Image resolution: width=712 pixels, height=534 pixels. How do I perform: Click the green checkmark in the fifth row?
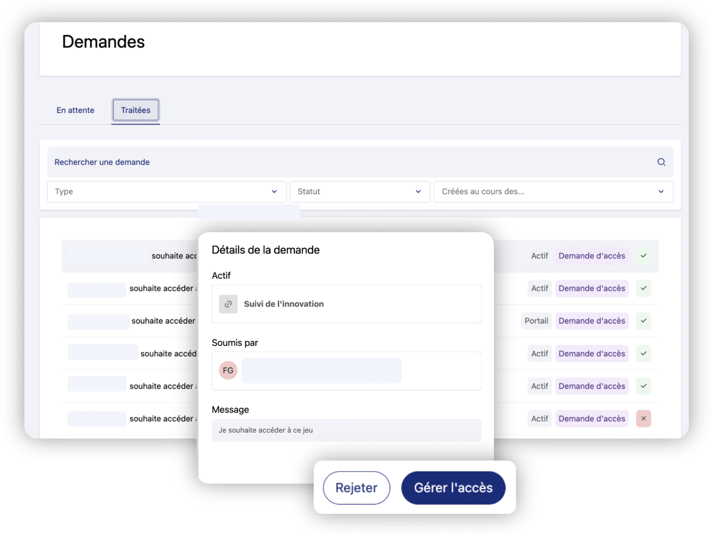(x=643, y=386)
